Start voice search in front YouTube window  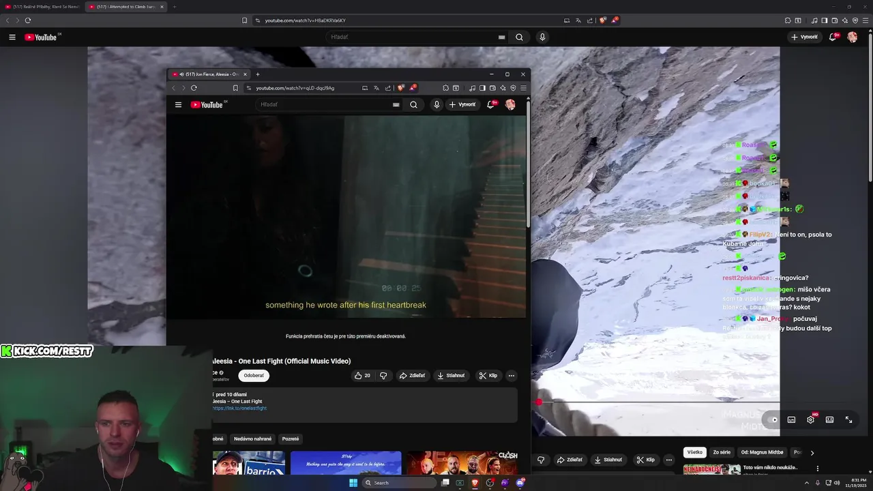point(436,104)
